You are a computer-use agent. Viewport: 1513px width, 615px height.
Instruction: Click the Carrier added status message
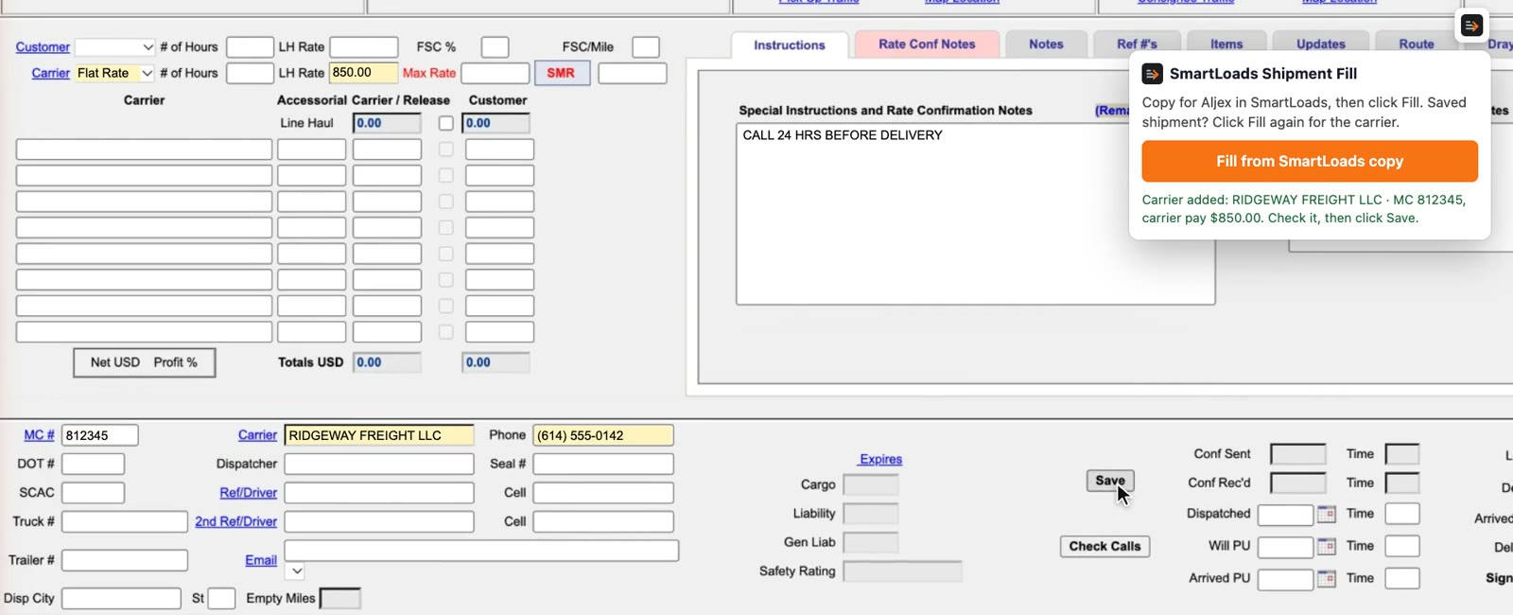[x=1304, y=209]
